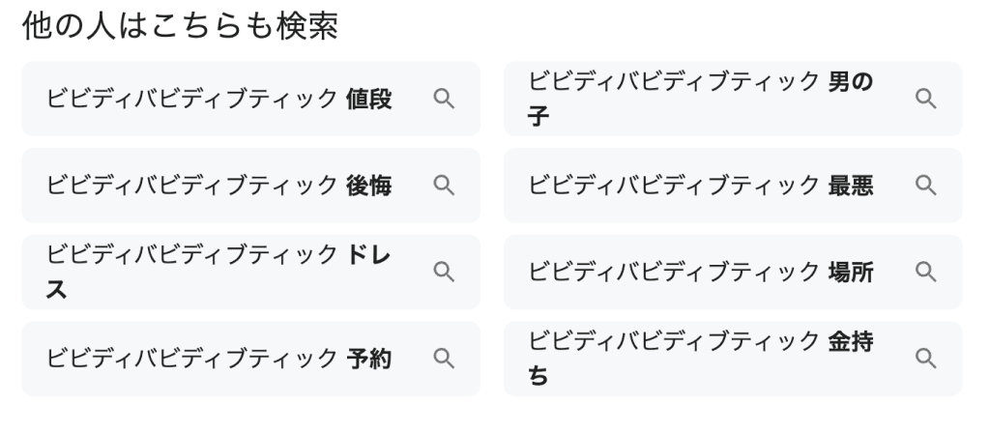
Task: Click the search icon beside 予約 suggestion
Action: [443, 359]
